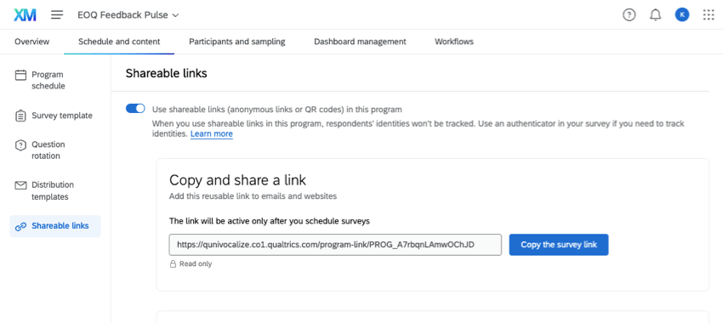Select Shareable links in sidebar

[55, 226]
